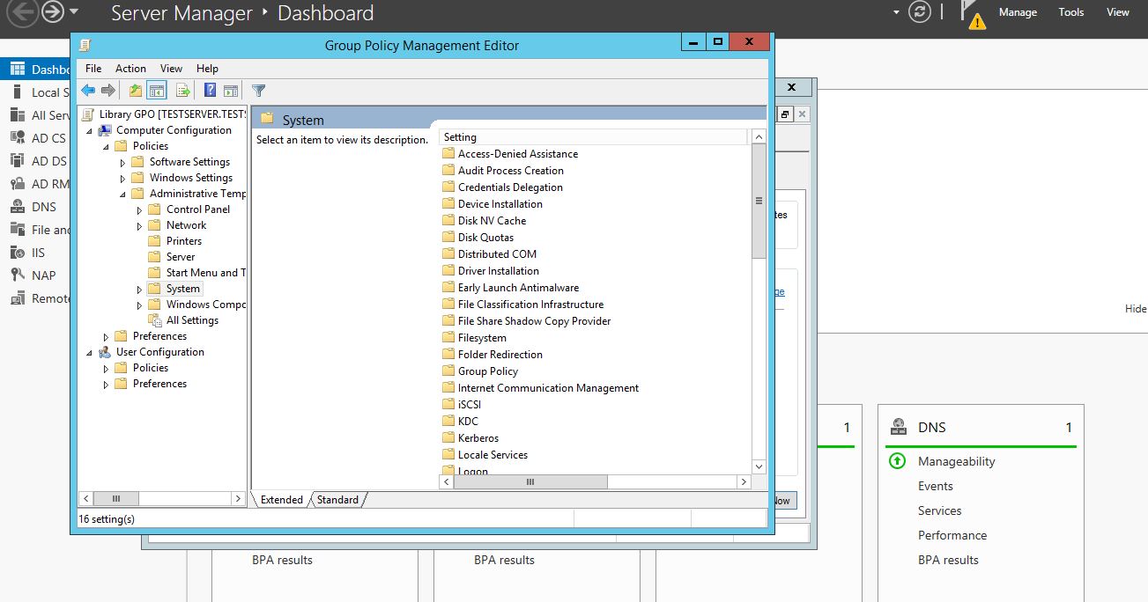The height and width of the screenshot is (602, 1148).
Task: Select Internet Communication Management folder
Action: click(548, 388)
